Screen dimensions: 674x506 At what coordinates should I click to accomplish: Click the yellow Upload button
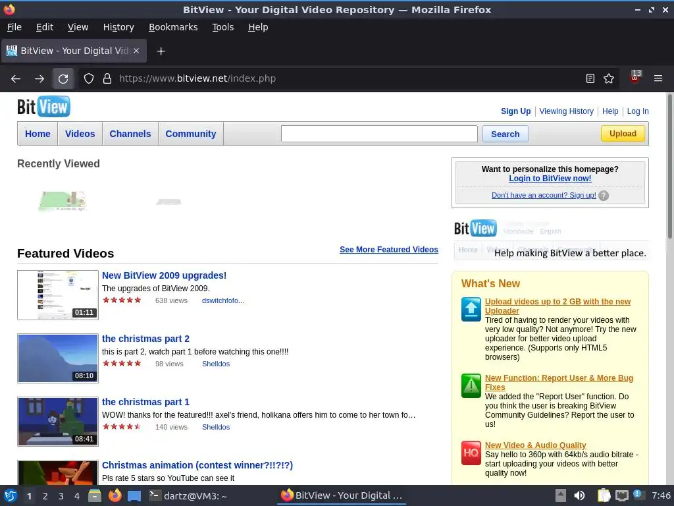click(623, 133)
